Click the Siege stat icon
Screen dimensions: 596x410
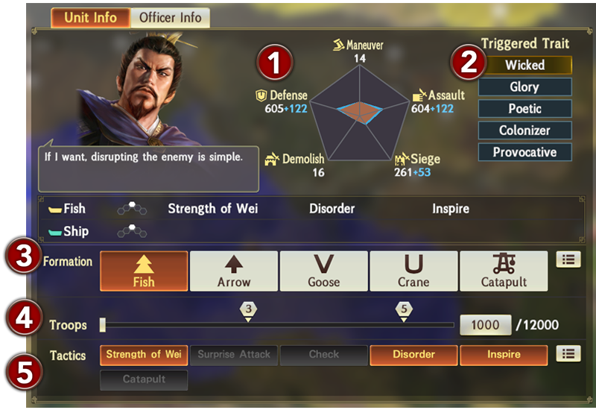pyautogui.click(x=402, y=159)
